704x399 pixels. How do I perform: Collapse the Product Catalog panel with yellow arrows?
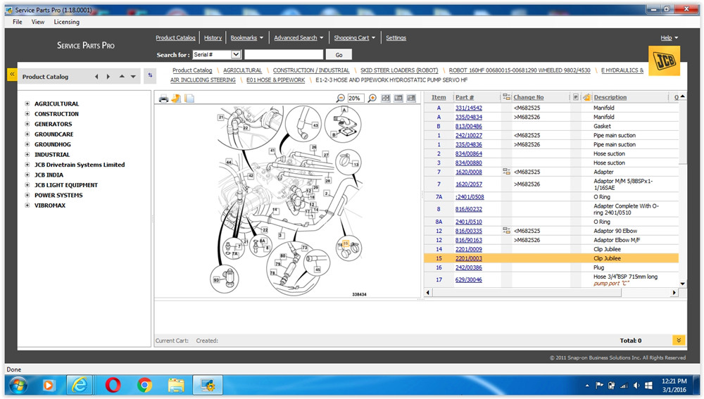[x=12, y=74]
